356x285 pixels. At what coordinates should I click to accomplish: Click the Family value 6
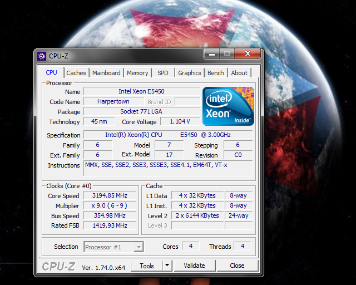tap(98, 145)
